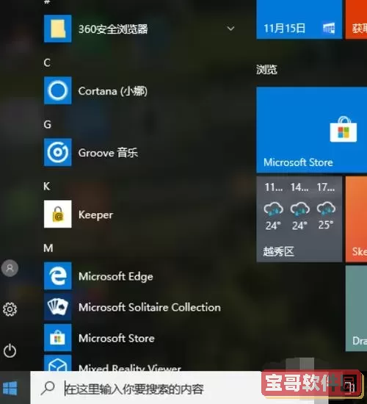This screenshot has width=367, height=404.
Task: Click Microsoft Store text in app list
Action: click(x=117, y=339)
